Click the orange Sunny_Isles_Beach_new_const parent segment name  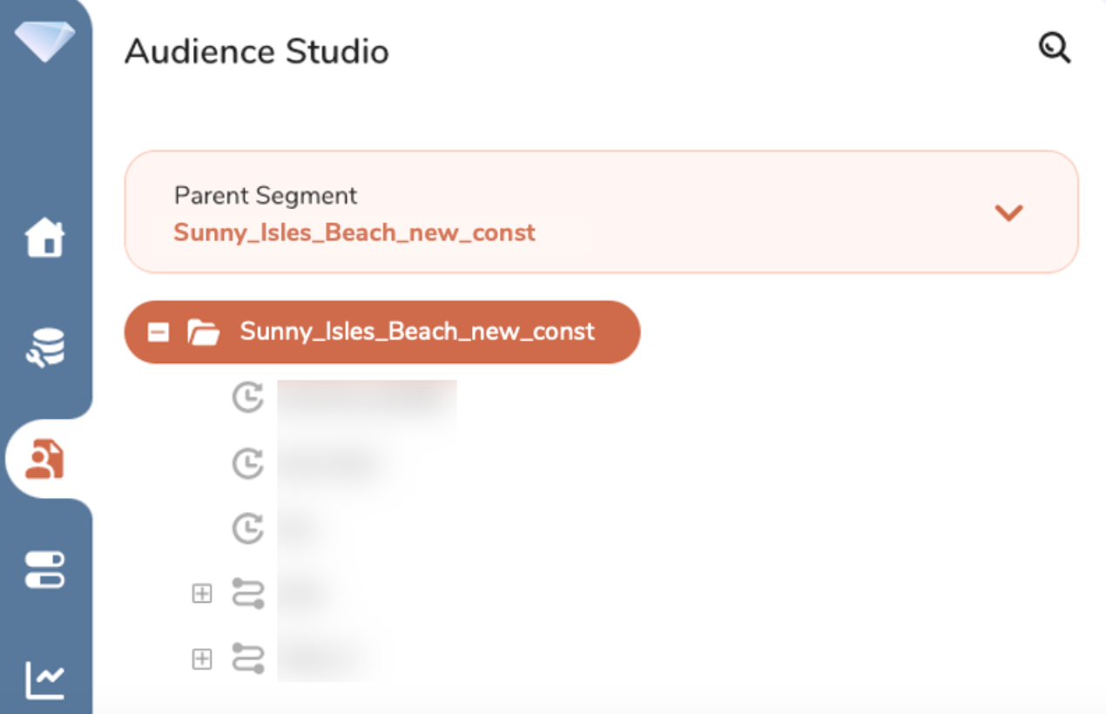coord(354,233)
